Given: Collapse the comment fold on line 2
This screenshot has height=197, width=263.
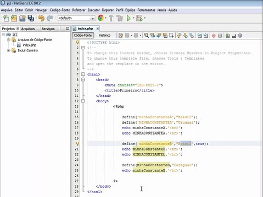Looking at the screenshot, I should click(x=83, y=48).
